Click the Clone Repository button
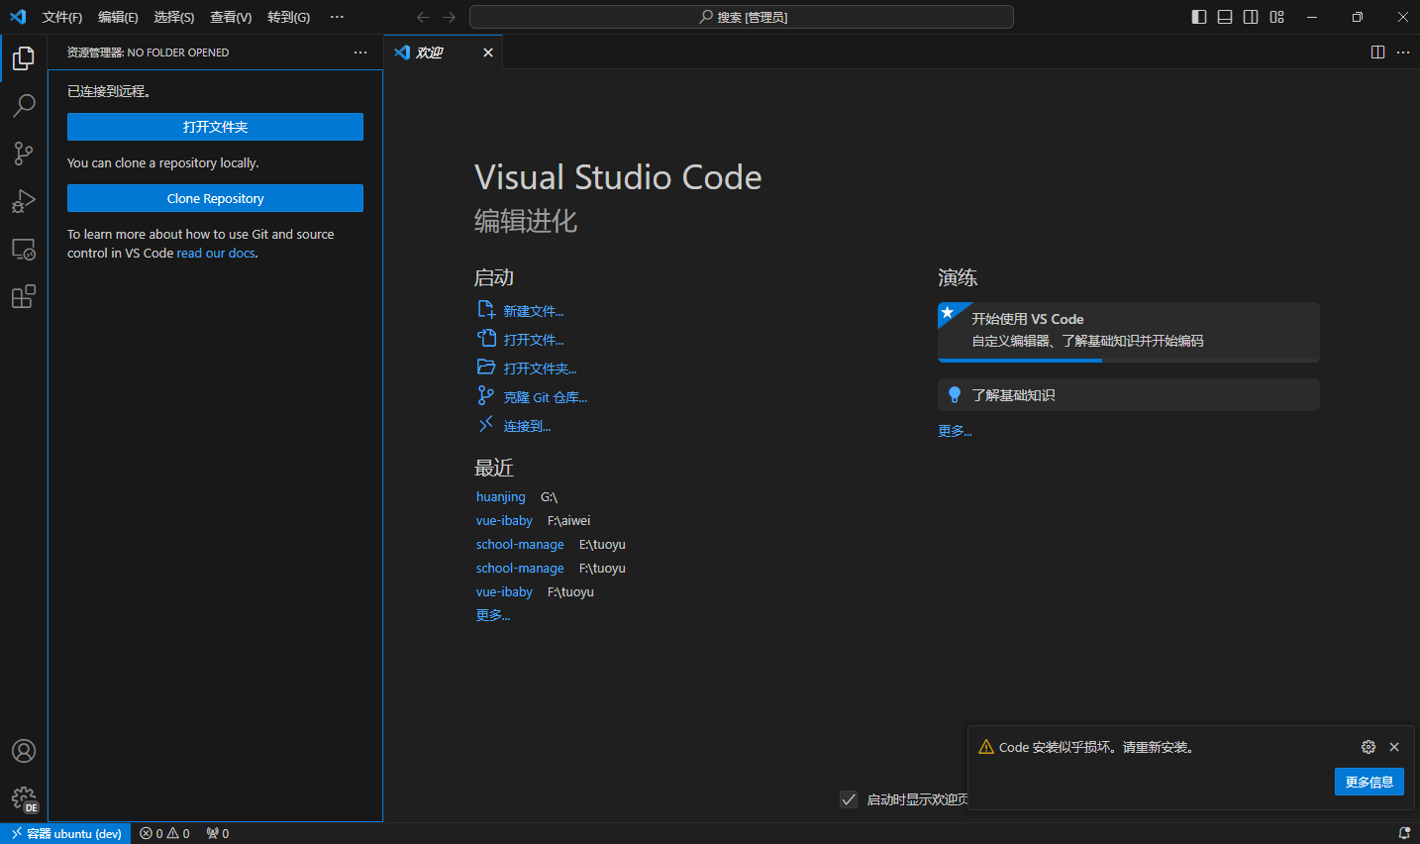 215,198
